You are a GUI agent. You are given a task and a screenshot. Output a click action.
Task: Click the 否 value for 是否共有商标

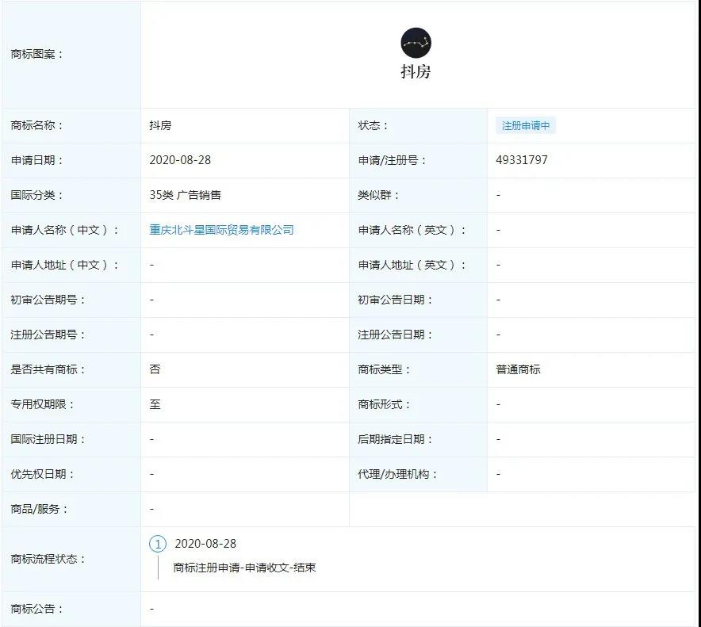click(155, 369)
